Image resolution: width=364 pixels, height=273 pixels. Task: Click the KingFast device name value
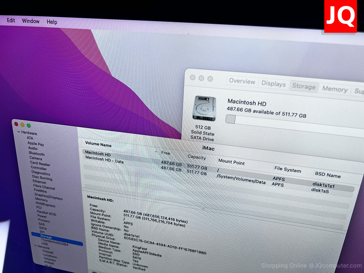pos(140,247)
